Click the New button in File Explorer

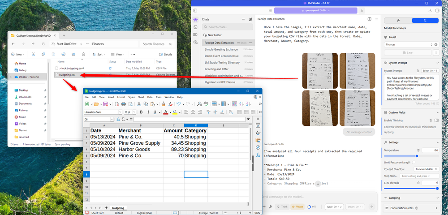pyautogui.click(x=18, y=54)
